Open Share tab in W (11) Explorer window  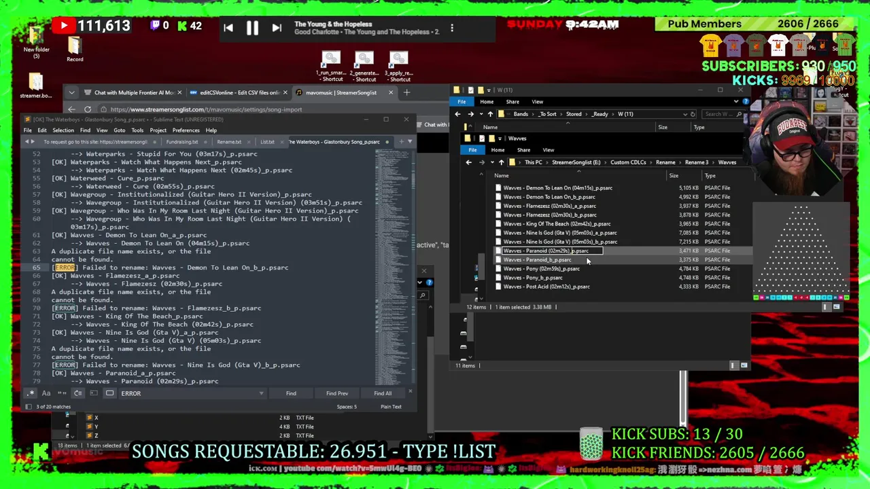[512, 102]
